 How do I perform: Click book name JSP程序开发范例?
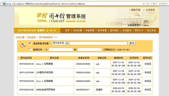pos(44,73)
